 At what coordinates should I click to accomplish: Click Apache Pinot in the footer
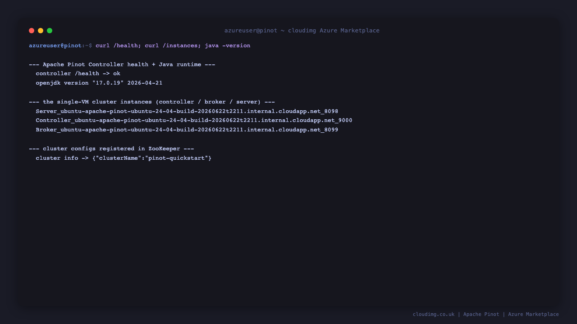click(481, 315)
